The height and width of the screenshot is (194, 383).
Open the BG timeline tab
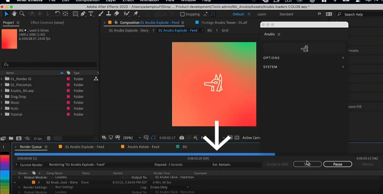185,147
